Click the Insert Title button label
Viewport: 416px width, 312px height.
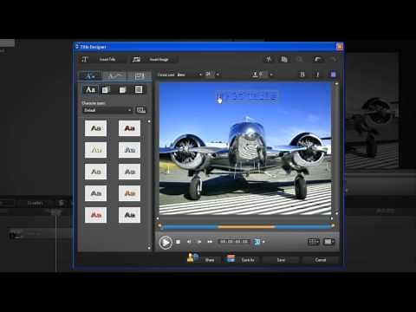coord(107,59)
